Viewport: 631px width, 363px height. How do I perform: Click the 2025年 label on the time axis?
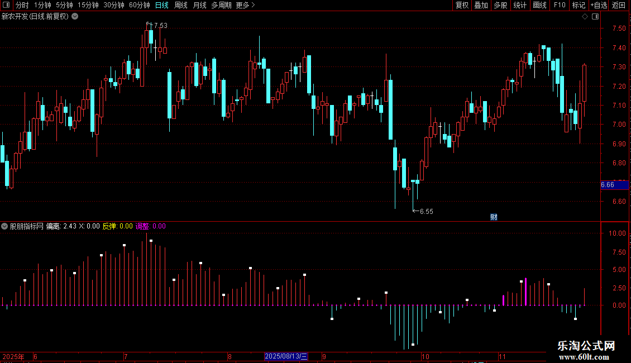[13, 356]
